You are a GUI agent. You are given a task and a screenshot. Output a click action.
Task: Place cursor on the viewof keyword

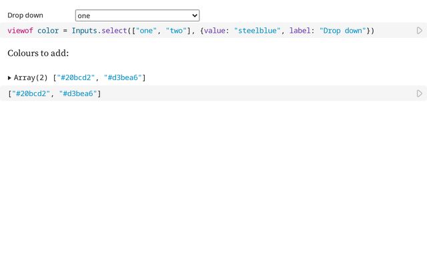[20, 31]
